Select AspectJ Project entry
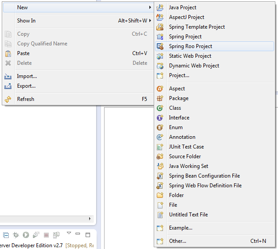This screenshot has width=278, height=249. (x=214, y=17)
